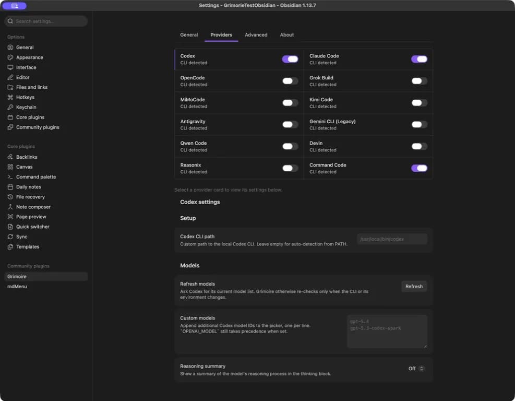Click the Quick switcher file icon

pyautogui.click(x=10, y=227)
